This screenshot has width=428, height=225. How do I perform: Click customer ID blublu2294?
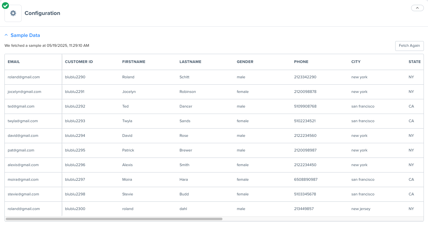[75, 136]
